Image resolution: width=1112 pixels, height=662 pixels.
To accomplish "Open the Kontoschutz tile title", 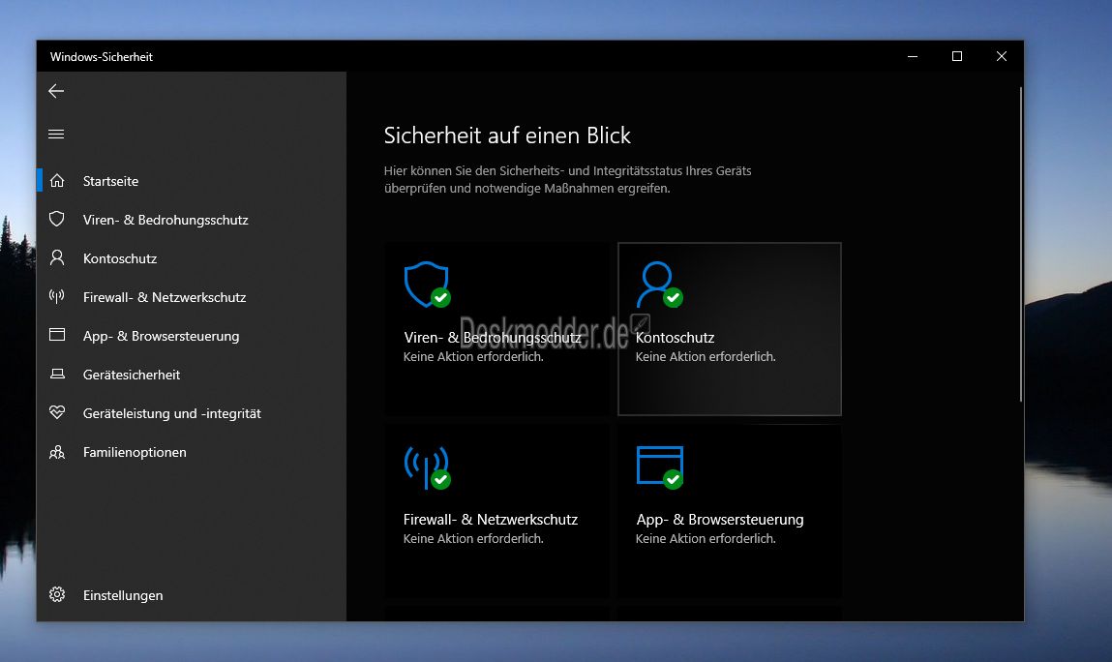I will click(x=675, y=338).
